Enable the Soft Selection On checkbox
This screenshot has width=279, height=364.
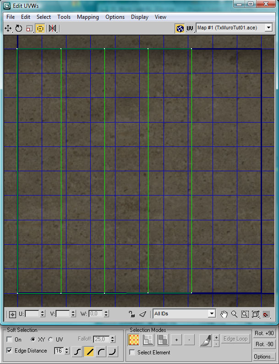(10, 340)
